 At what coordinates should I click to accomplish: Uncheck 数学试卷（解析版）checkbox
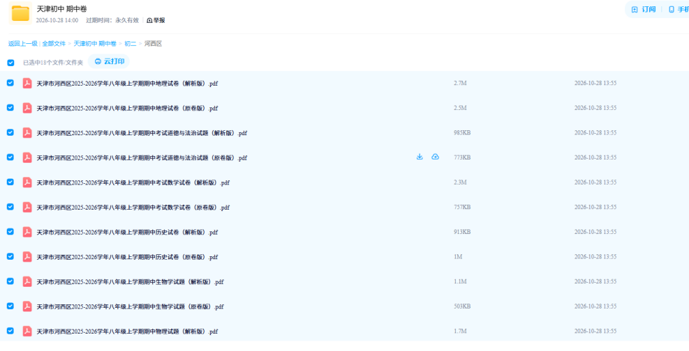pos(10,182)
